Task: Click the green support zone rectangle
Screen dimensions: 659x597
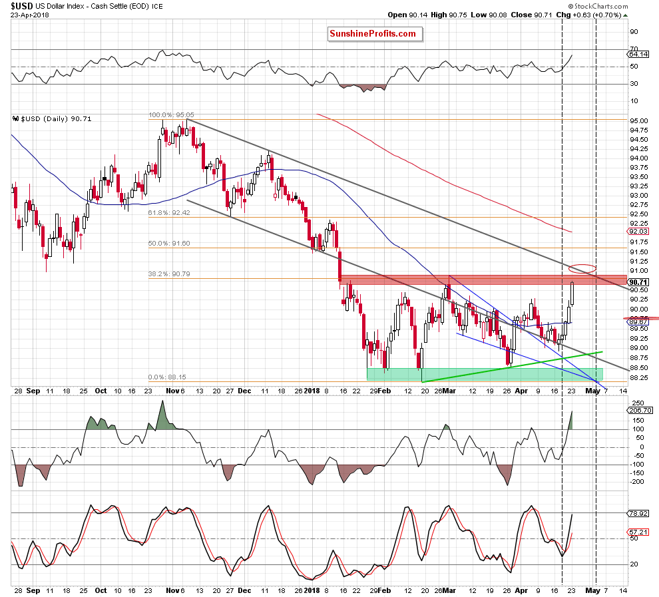Action: pos(485,374)
